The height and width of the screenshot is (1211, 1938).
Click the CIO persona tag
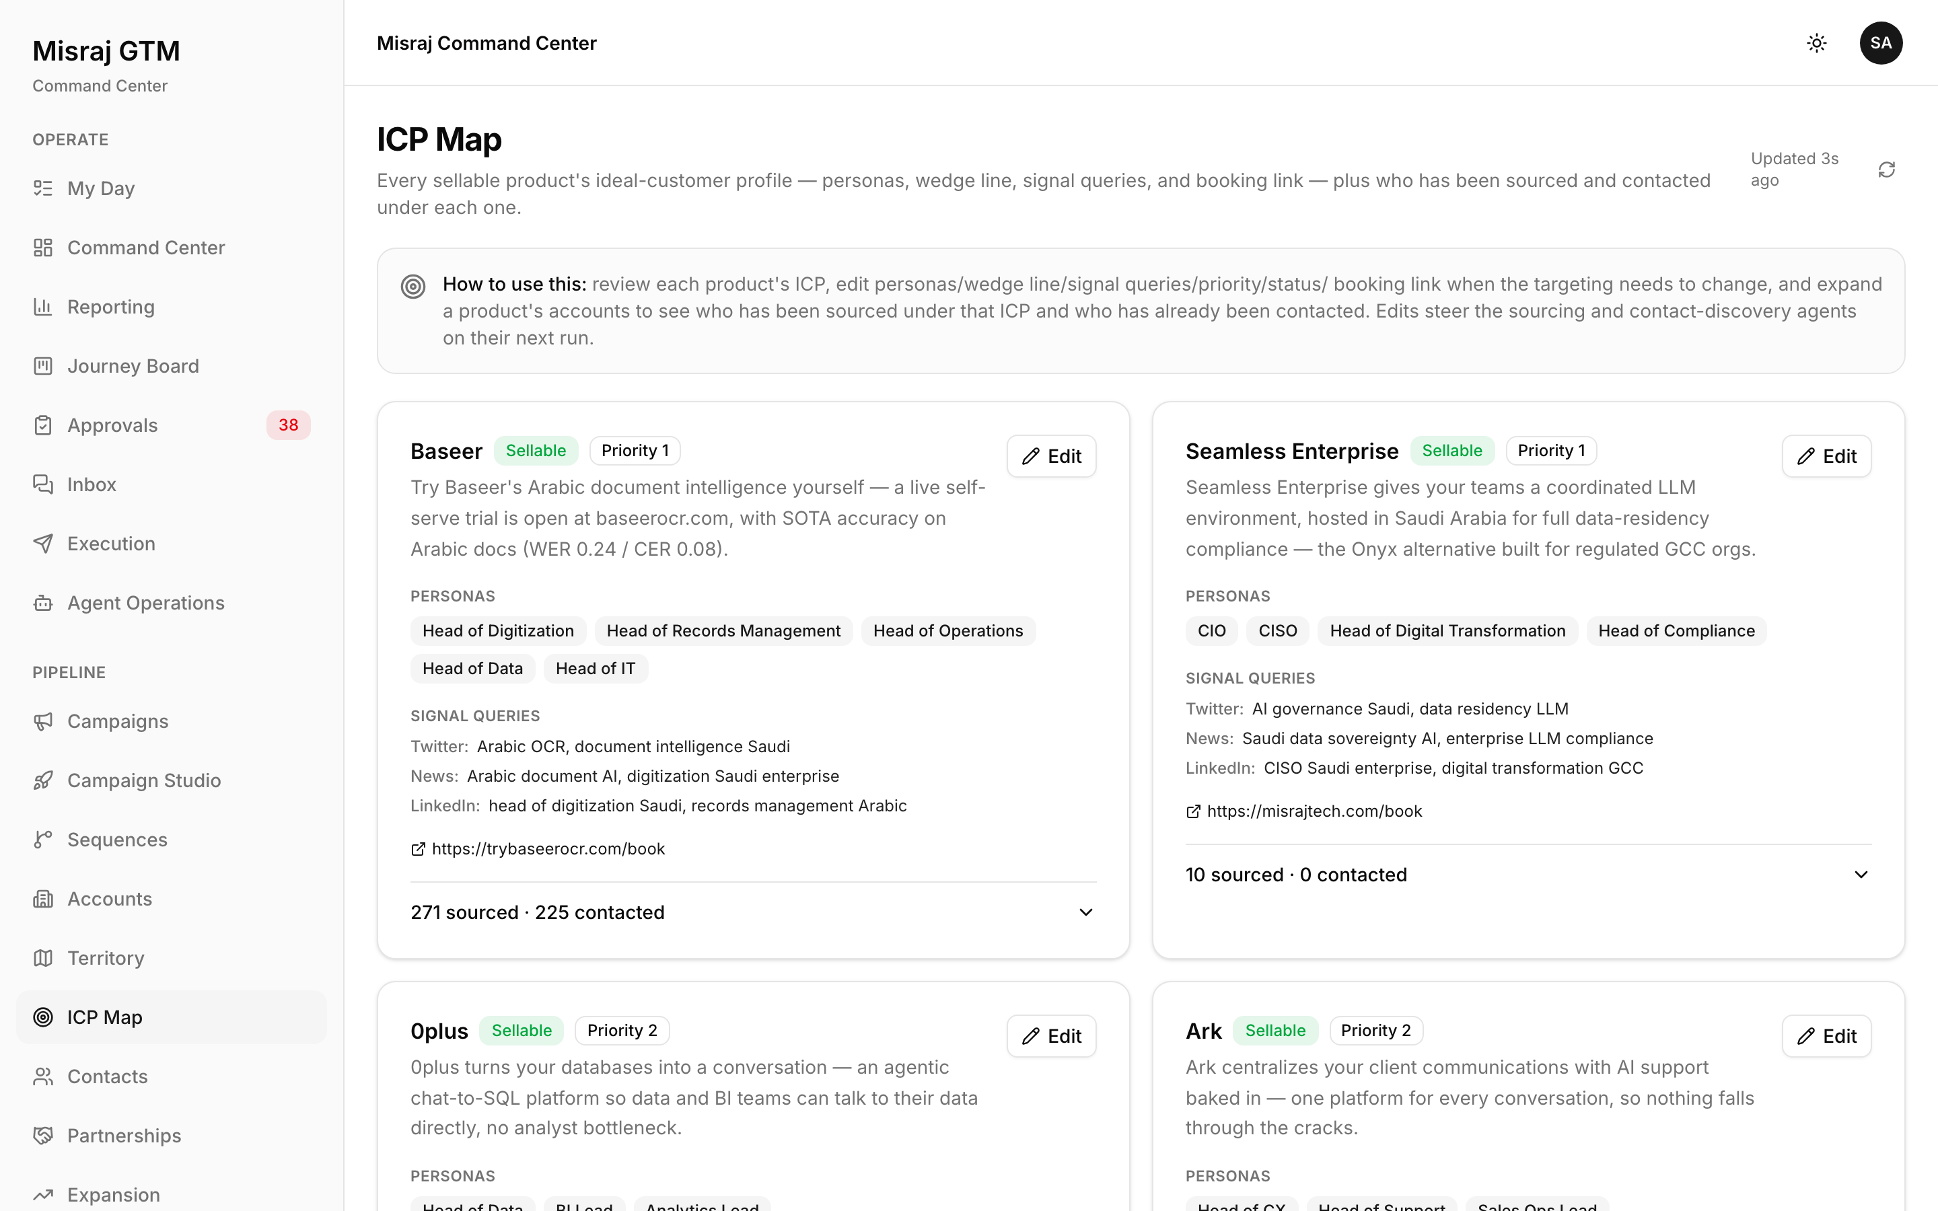tap(1212, 631)
